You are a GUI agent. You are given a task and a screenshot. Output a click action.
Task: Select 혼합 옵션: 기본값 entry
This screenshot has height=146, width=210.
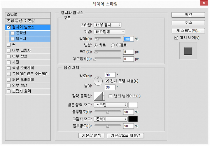[28, 21]
